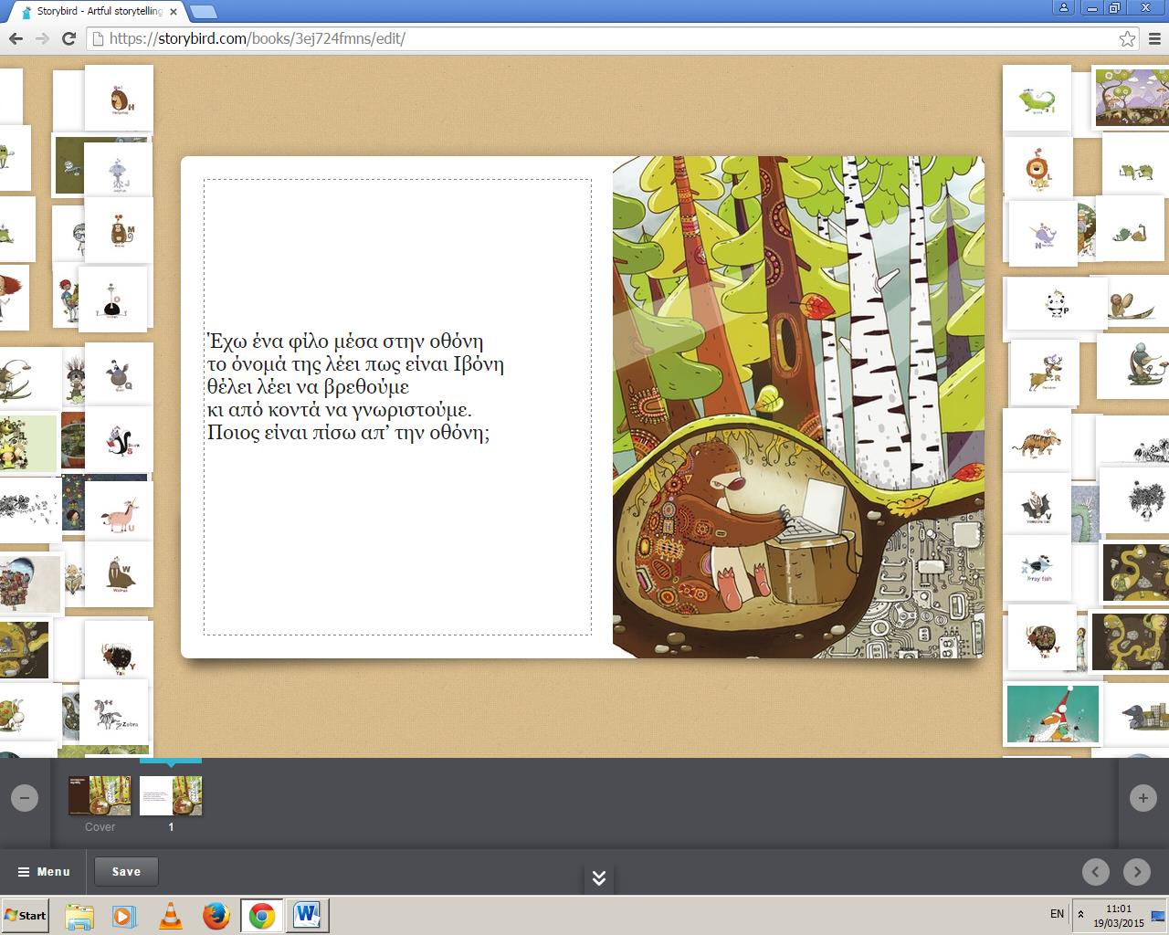Pick the narwhal N artwork thumbnail
Screen dimensions: 1169x935
[x=1041, y=236]
